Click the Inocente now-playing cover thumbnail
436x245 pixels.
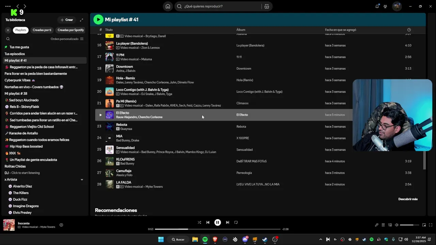[9, 225]
